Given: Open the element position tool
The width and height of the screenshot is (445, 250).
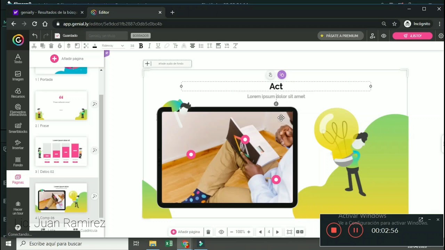Looking at the screenshot, I should (77, 46).
